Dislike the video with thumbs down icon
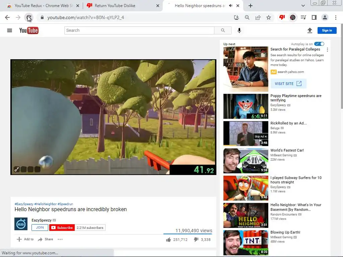Viewport: 343px width, 257px height. (196, 240)
